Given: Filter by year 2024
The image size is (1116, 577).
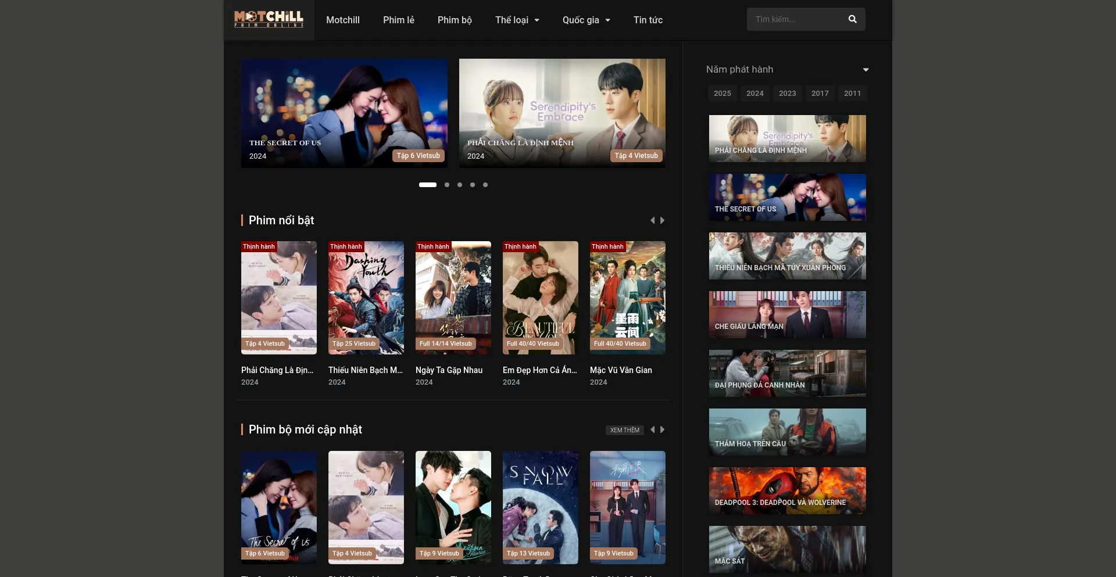Looking at the screenshot, I should pyautogui.click(x=755, y=93).
